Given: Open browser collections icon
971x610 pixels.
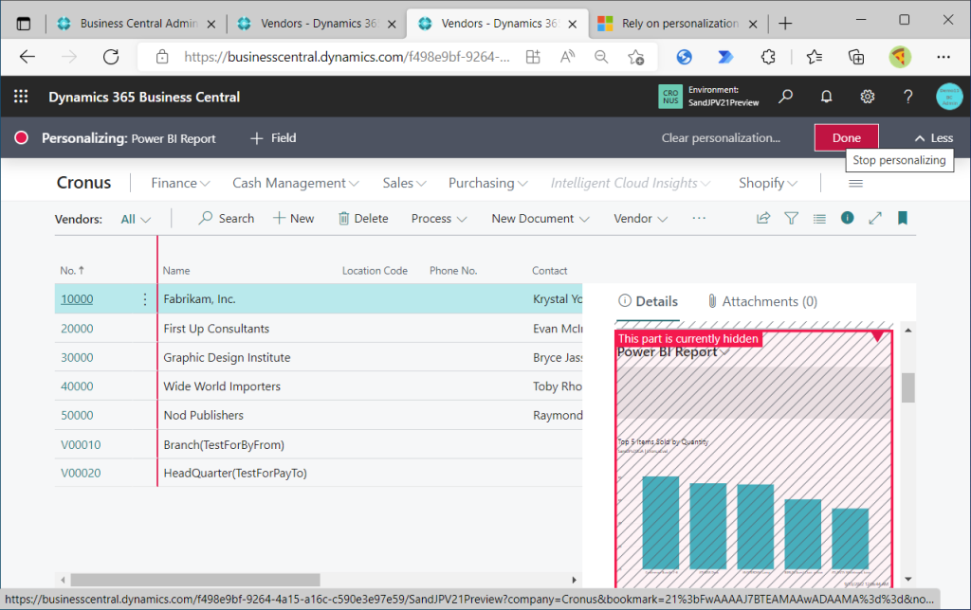Looking at the screenshot, I should point(856,57).
